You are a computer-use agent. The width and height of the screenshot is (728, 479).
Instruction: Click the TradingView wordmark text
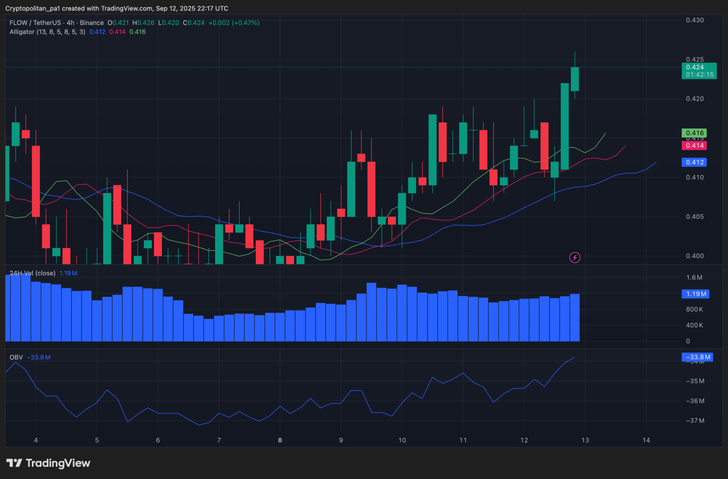coord(58,463)
